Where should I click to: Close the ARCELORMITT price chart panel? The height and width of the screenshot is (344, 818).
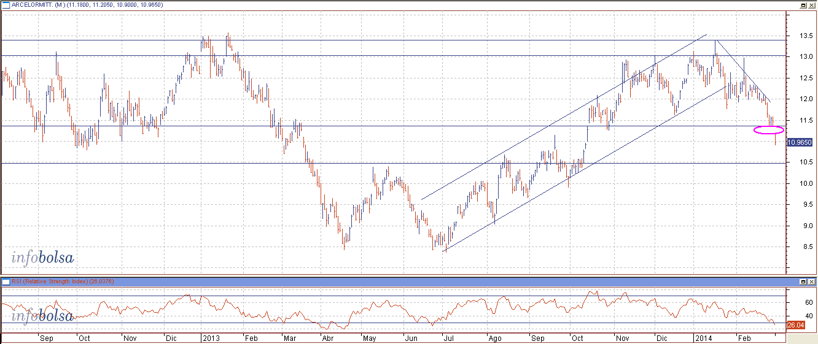(x=811, y=4)
